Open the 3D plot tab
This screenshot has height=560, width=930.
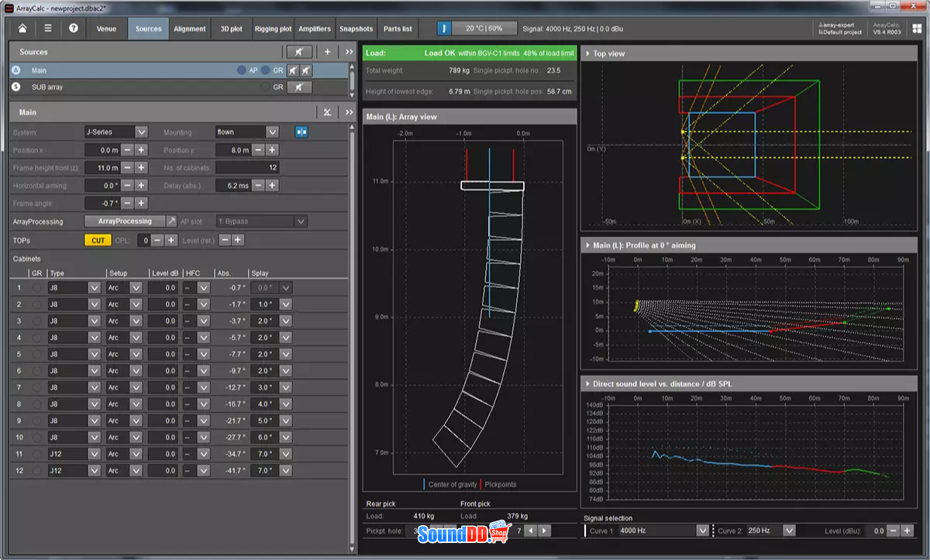[231, 29]
